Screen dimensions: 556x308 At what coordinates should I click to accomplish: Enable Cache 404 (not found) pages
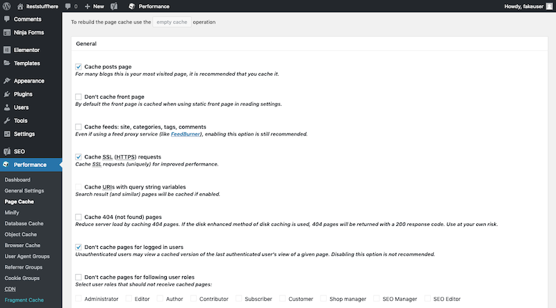coord(79,217)
